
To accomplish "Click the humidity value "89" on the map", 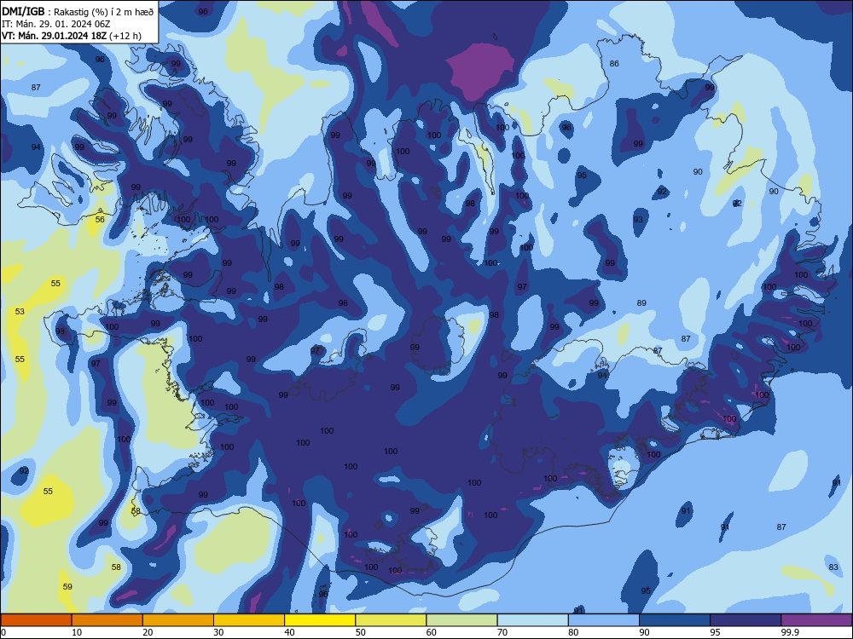I will (x=641, y=302).
